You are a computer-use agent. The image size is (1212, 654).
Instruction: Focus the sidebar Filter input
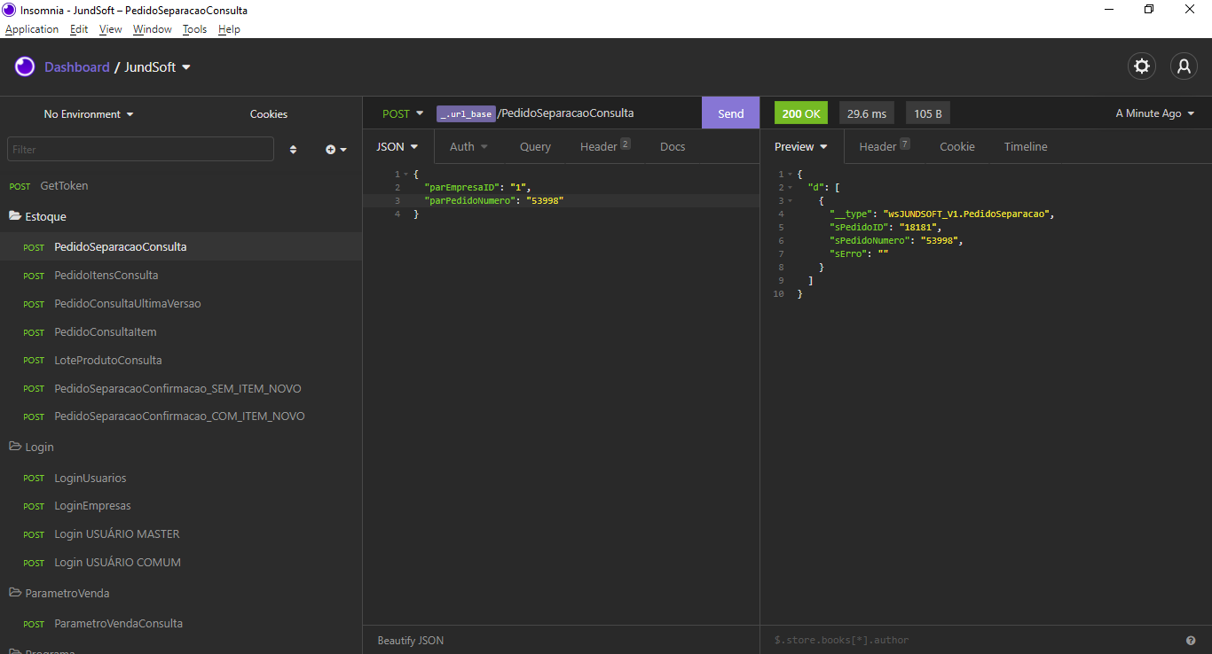140,149
